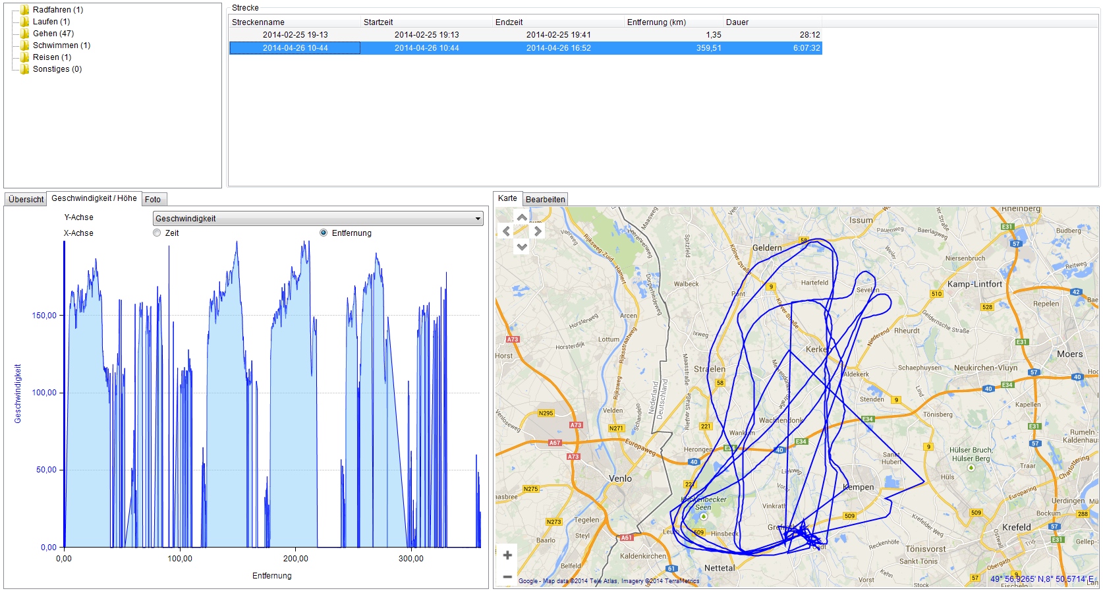
Task: Click the Kempen city label on map
Action: [x=859, y=488]
